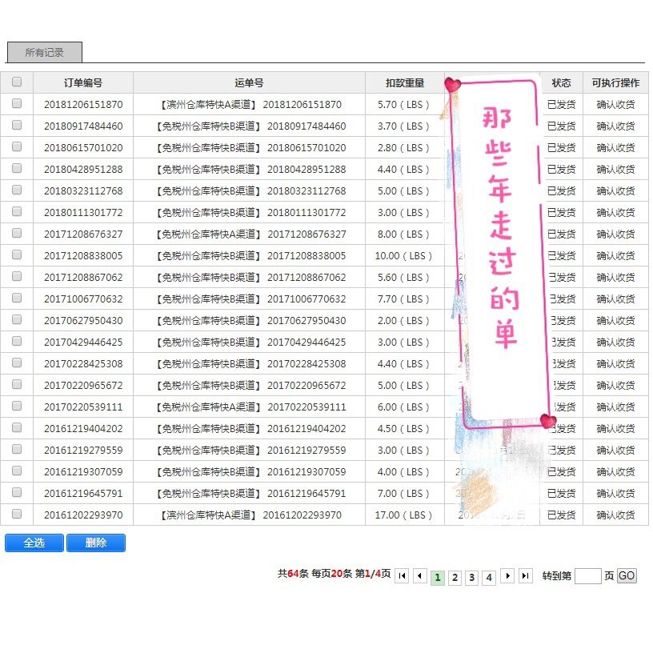The image size is (653, 653).
Task: Click the 扣款重量 column header
Action: (x=403, y=82)
